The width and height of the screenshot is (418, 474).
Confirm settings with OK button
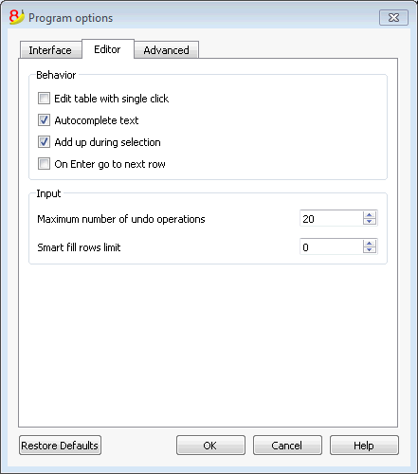(210, 446)
